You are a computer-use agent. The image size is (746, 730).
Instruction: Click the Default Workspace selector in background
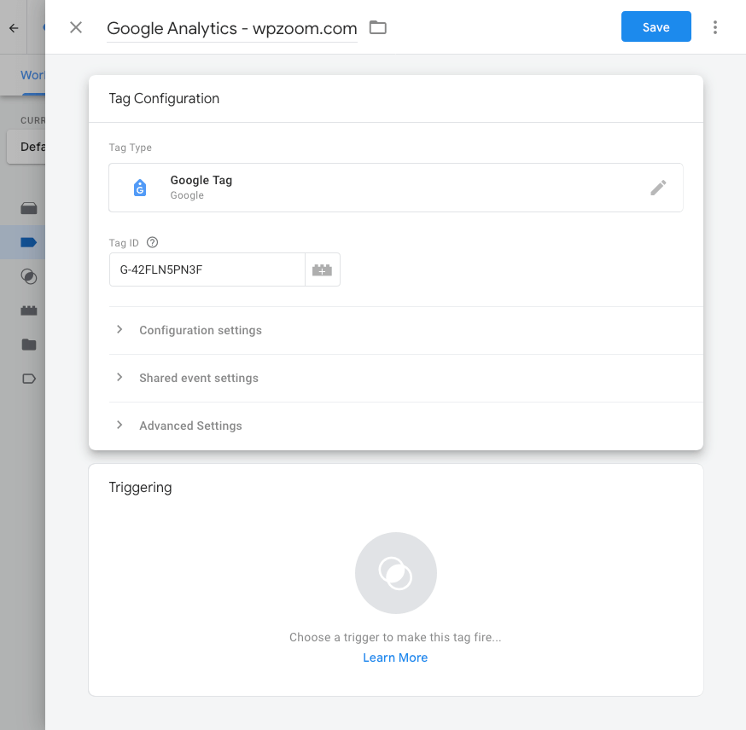click(x=26, y=147)
